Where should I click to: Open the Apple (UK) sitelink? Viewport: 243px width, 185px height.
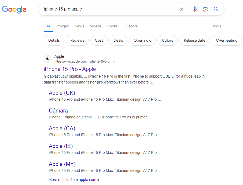point(62,93)
